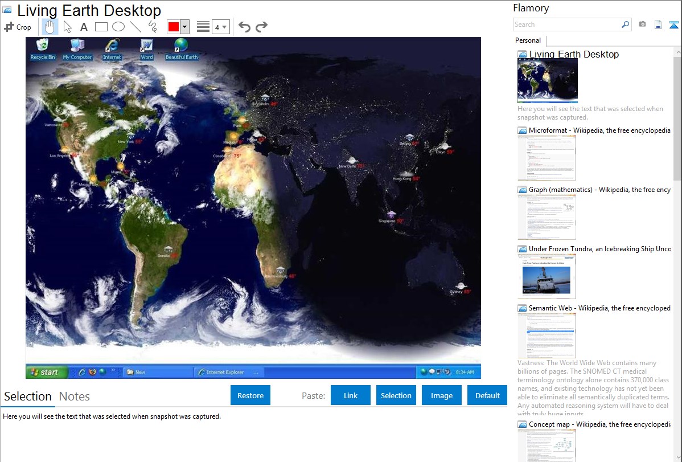Click the Casablanca 75° temperature label
The height and width of the screenshot is (462, 682).
(x=237, y=156)
